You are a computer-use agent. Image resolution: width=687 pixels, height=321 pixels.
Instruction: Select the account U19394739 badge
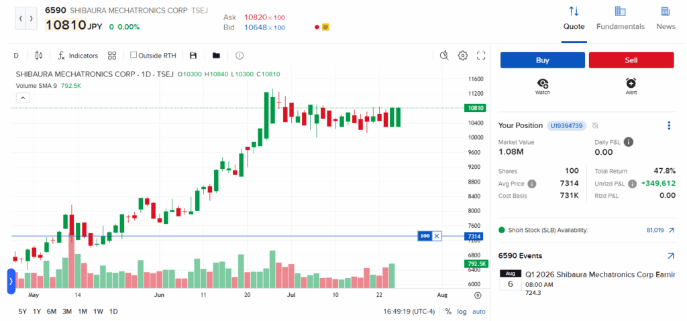566,126
